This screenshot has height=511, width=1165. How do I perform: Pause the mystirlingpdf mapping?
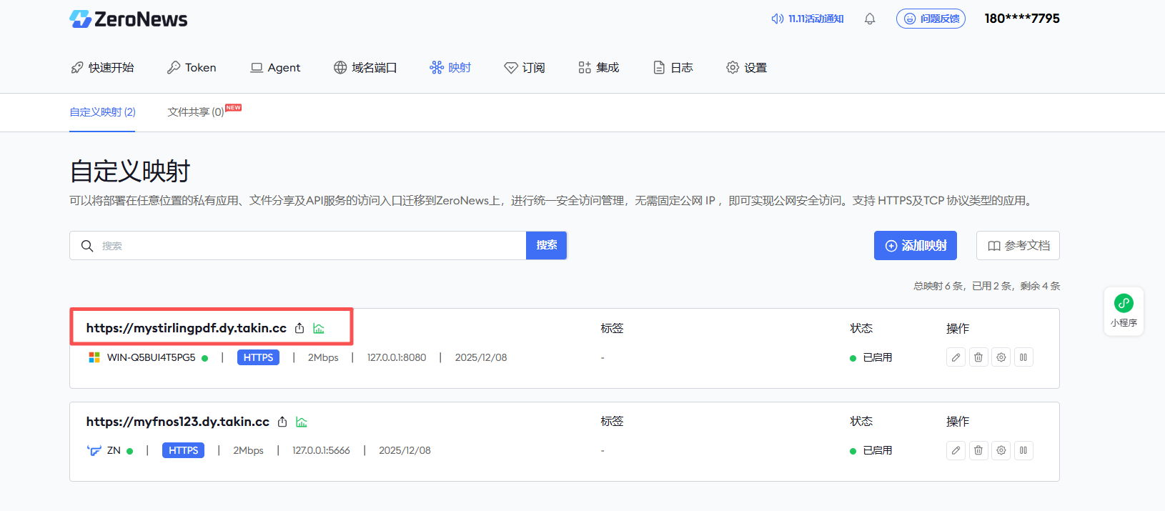point(1023,357)
